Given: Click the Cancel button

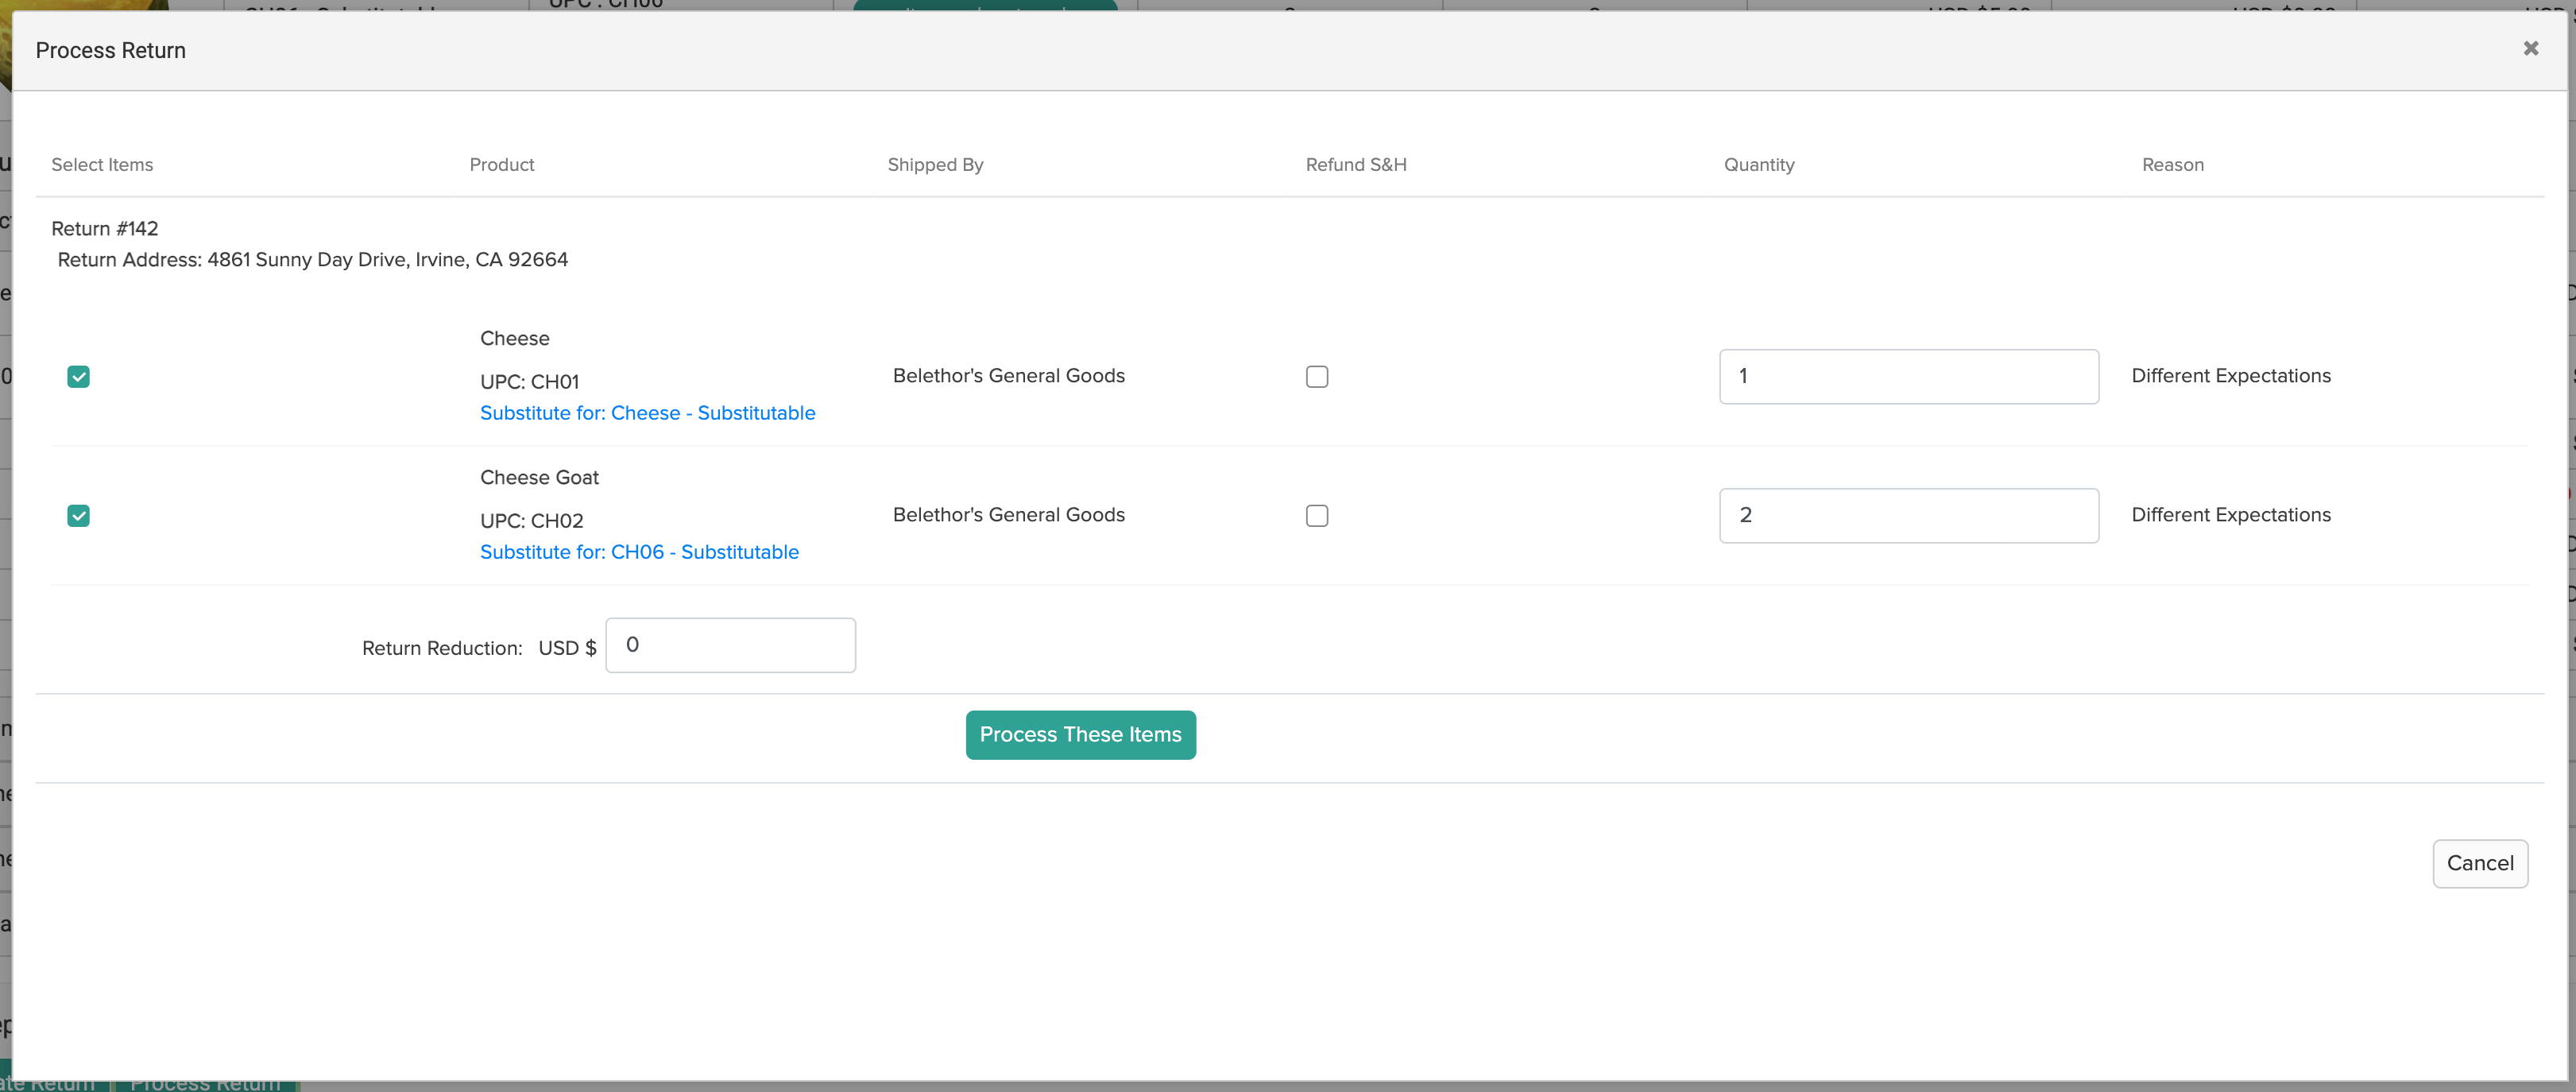Looking at the screenshot, I should pyautogui.click(x=2479, y=863).
